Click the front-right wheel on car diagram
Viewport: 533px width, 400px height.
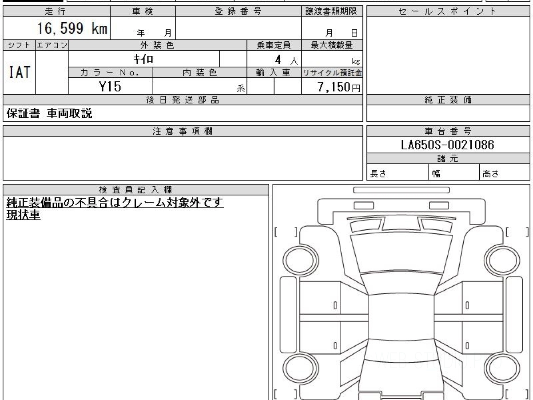(x=501, y=260)
